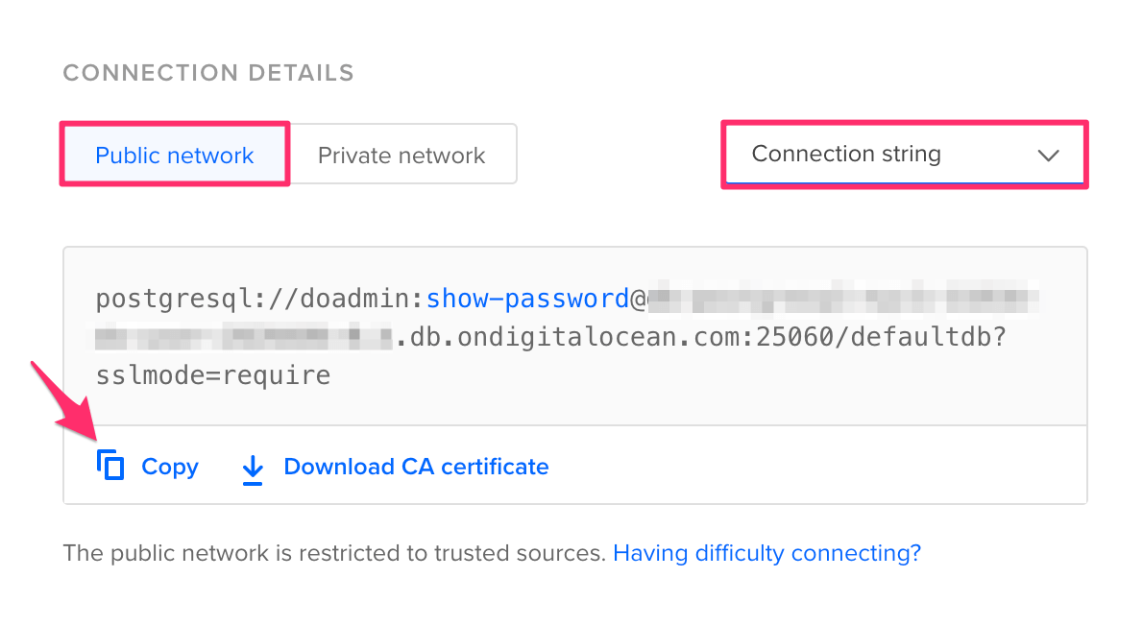1143x626 pixels.
Task: Select the Public network tab
Action: point(174,154)
